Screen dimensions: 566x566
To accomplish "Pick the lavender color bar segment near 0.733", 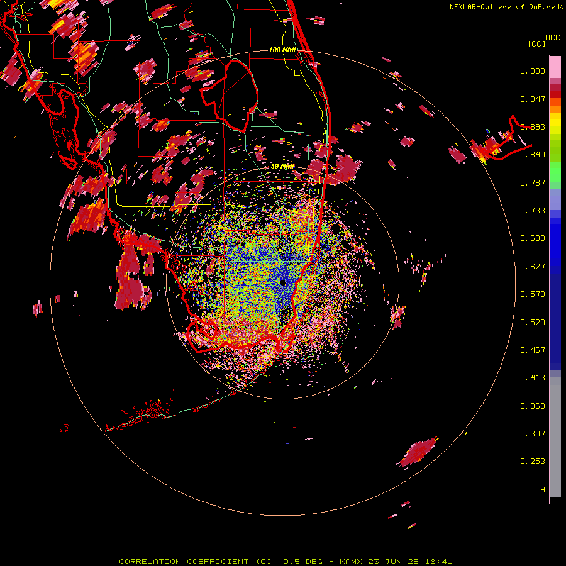I will [555, 199].
